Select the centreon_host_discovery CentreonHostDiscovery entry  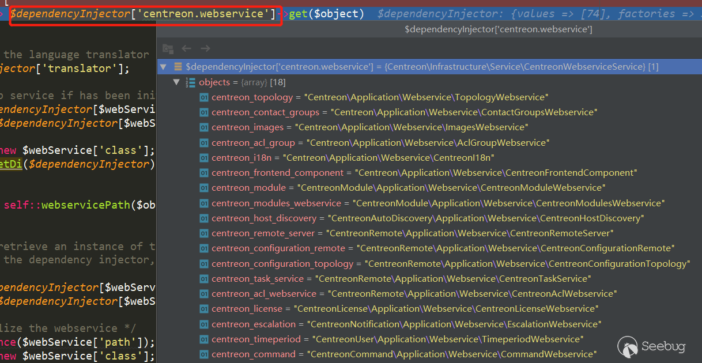[x=428, y=218]
